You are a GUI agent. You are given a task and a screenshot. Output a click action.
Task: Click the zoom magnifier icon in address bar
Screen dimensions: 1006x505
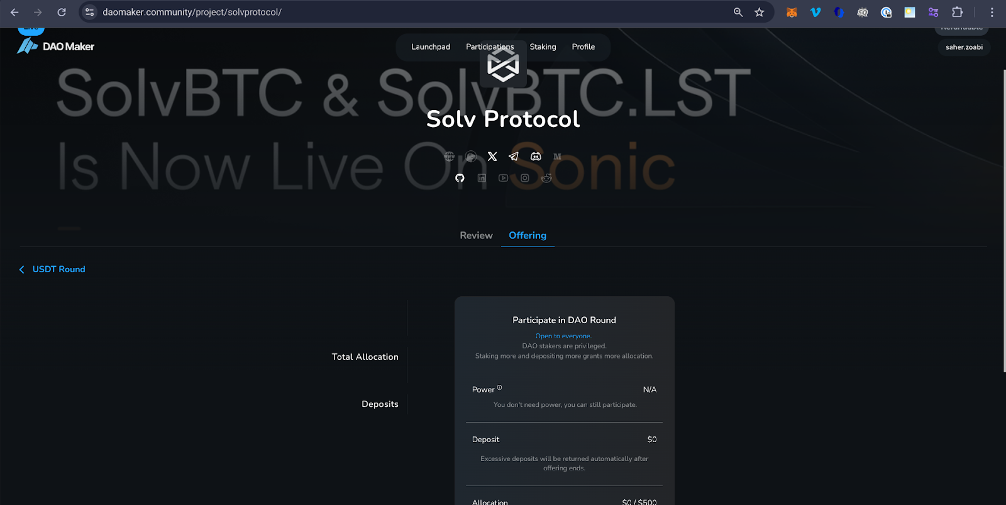738,12
